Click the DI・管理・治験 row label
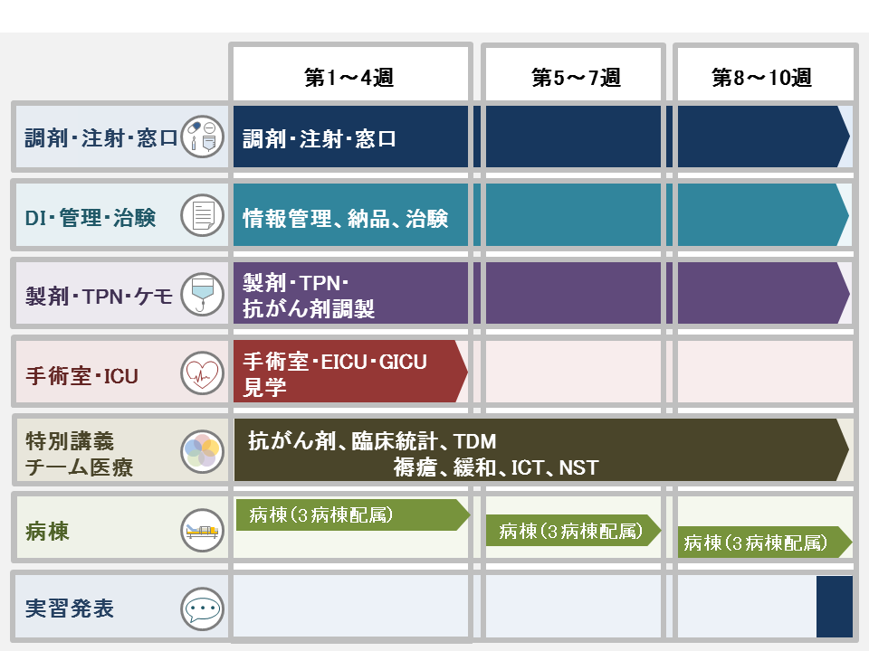869x651 pixels. tap(91, 218)
